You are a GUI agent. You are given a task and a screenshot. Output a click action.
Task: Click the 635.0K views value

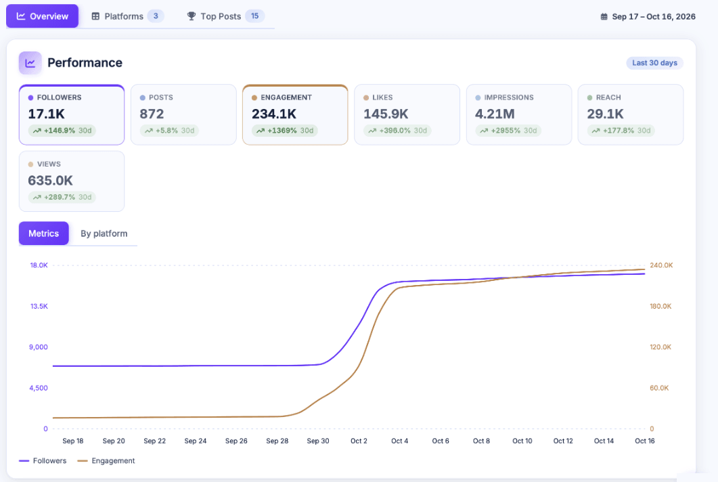coord(50,181)
